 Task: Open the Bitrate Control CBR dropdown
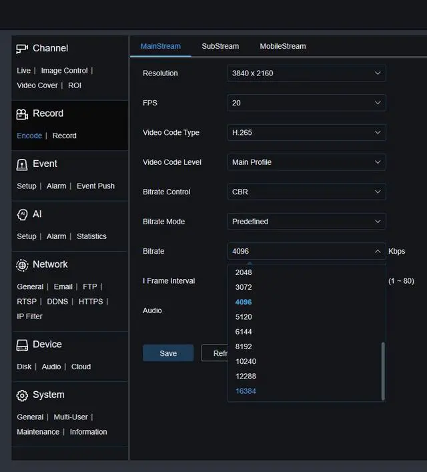point(307,192)
